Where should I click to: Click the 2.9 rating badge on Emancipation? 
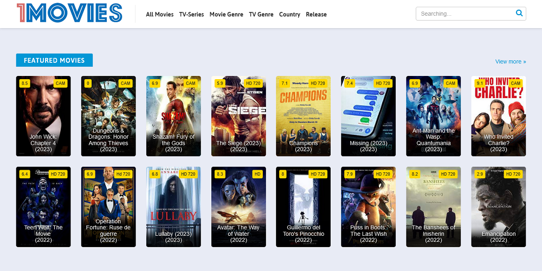[x=480, y=174]
